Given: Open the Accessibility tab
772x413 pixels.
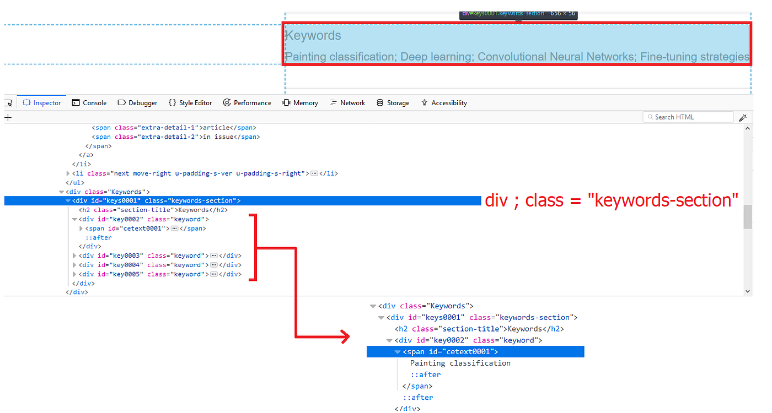Looking at the screenshot, I should point(444,103).
